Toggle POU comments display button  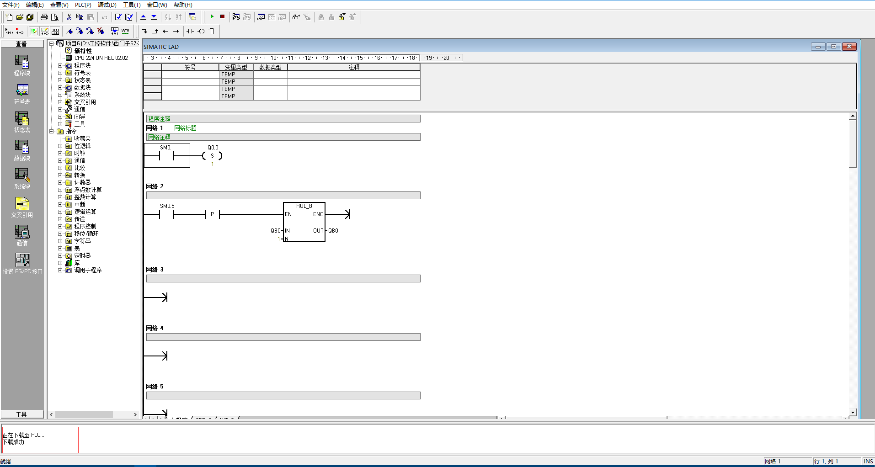pos(34,31)
